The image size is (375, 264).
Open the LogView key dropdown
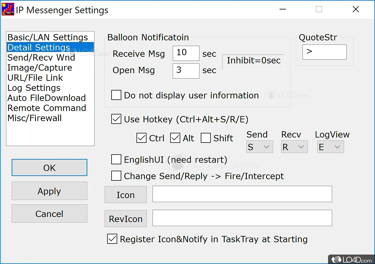pos(331,147)
